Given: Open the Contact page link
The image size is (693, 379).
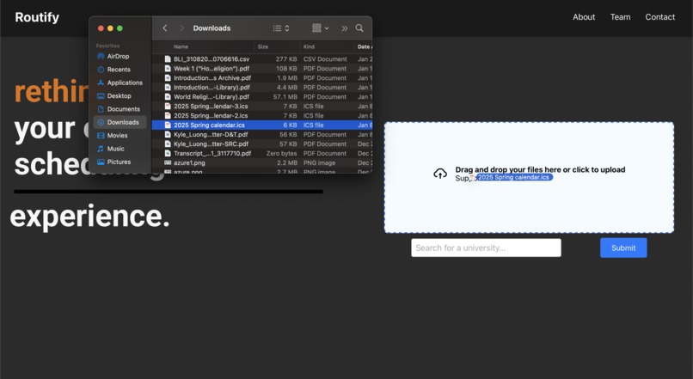Looking at the screenshot, I should pos(659,17).
